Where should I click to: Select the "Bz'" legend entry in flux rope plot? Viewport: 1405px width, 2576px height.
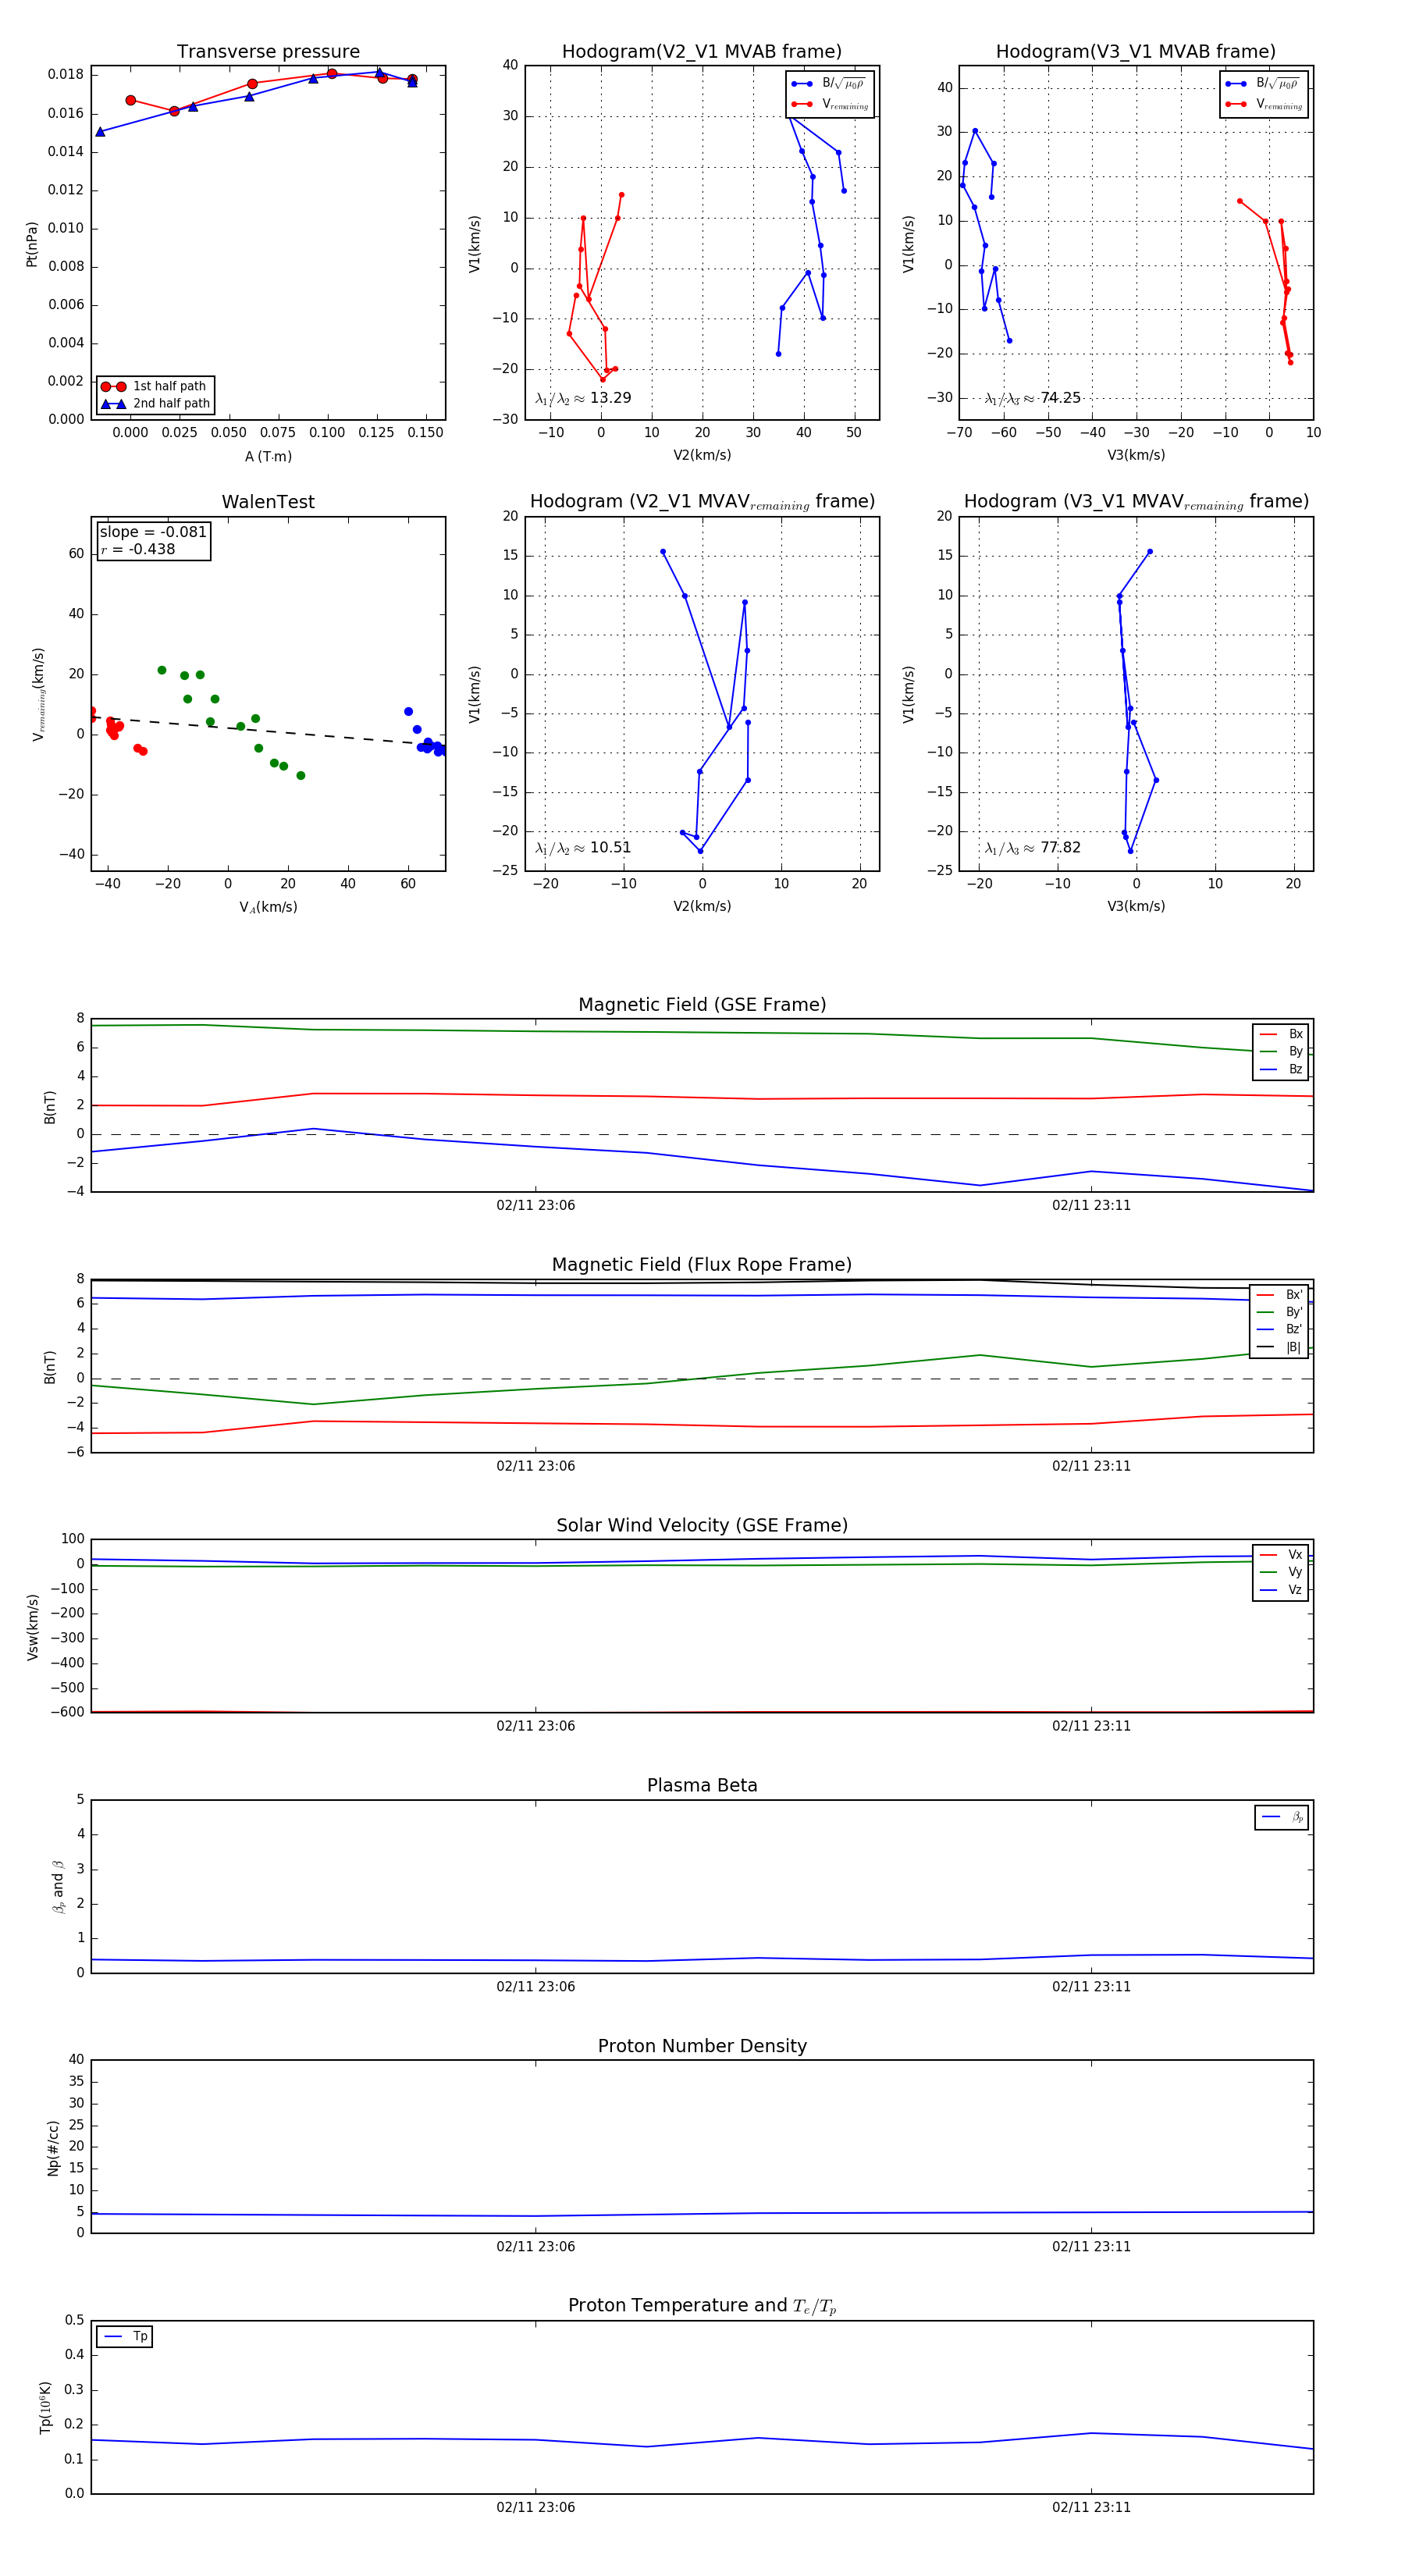1279,1330
